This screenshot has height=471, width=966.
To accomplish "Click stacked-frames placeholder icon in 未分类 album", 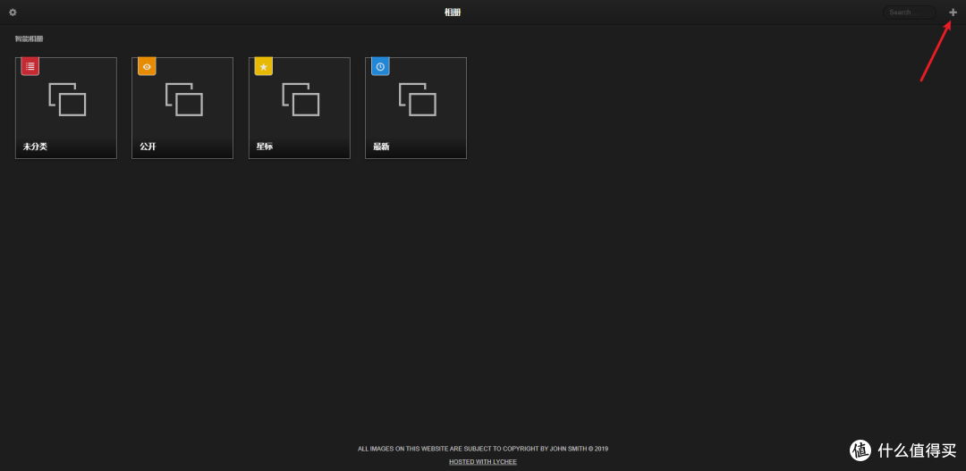I will click(x=67, y=99).
